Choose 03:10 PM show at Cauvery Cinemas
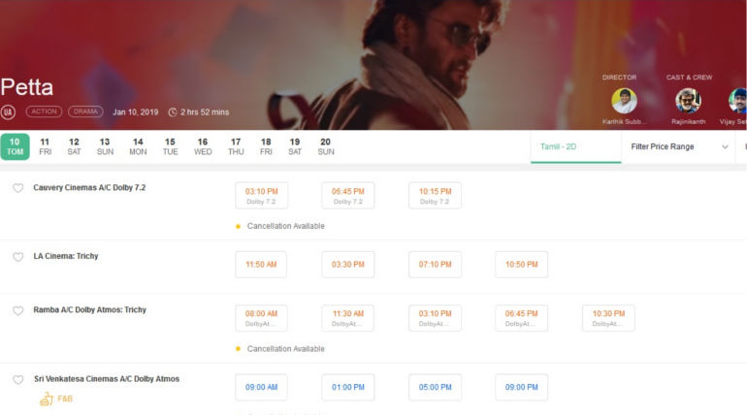The width and height of the screenshot is (747, 415). pos(261,195)
